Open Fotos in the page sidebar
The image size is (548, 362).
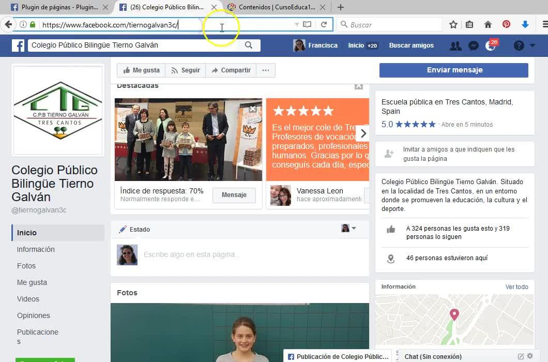click(26, 266)
